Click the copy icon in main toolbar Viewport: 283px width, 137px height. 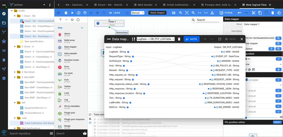pyautogui.click(x=260, y=13)
